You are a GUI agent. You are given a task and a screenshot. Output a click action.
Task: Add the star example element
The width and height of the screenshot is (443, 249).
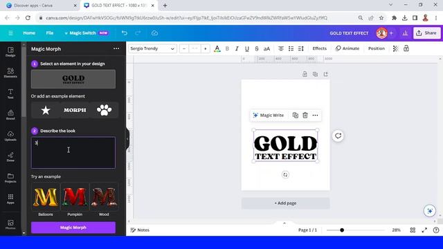[46, 110]
